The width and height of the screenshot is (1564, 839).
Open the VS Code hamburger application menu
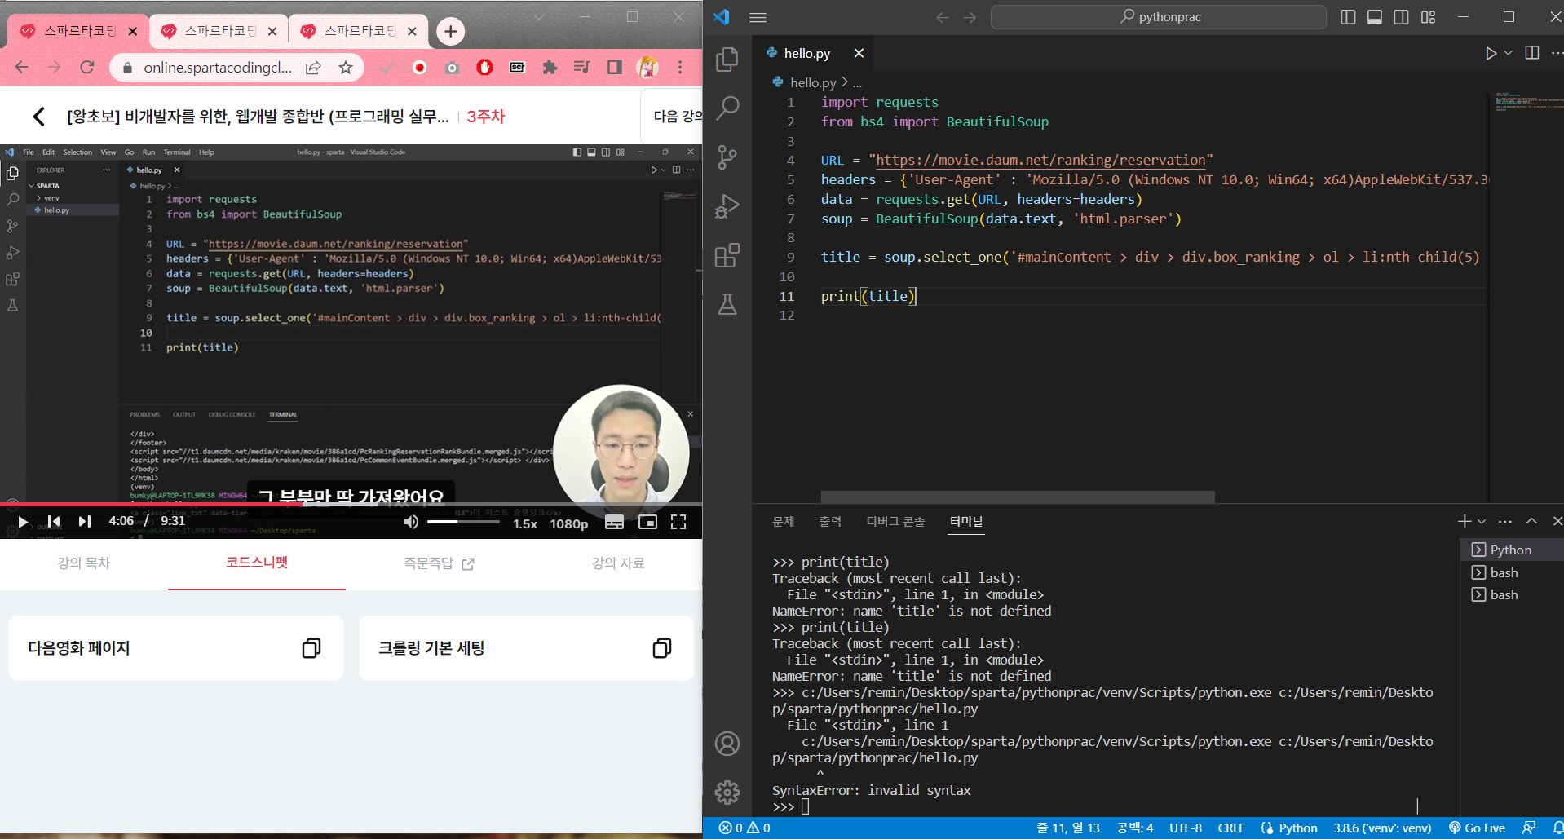[x=758, y=17]
